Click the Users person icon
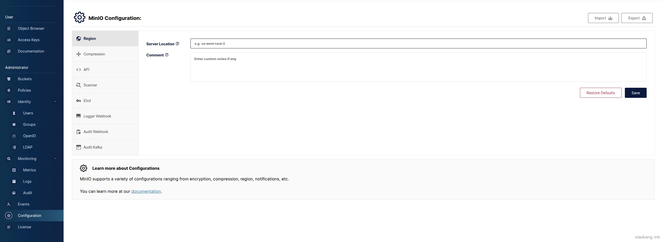 (14, 113)
